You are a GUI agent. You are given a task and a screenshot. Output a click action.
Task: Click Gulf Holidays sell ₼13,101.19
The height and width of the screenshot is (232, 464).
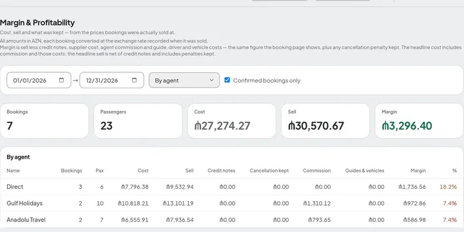178,203
